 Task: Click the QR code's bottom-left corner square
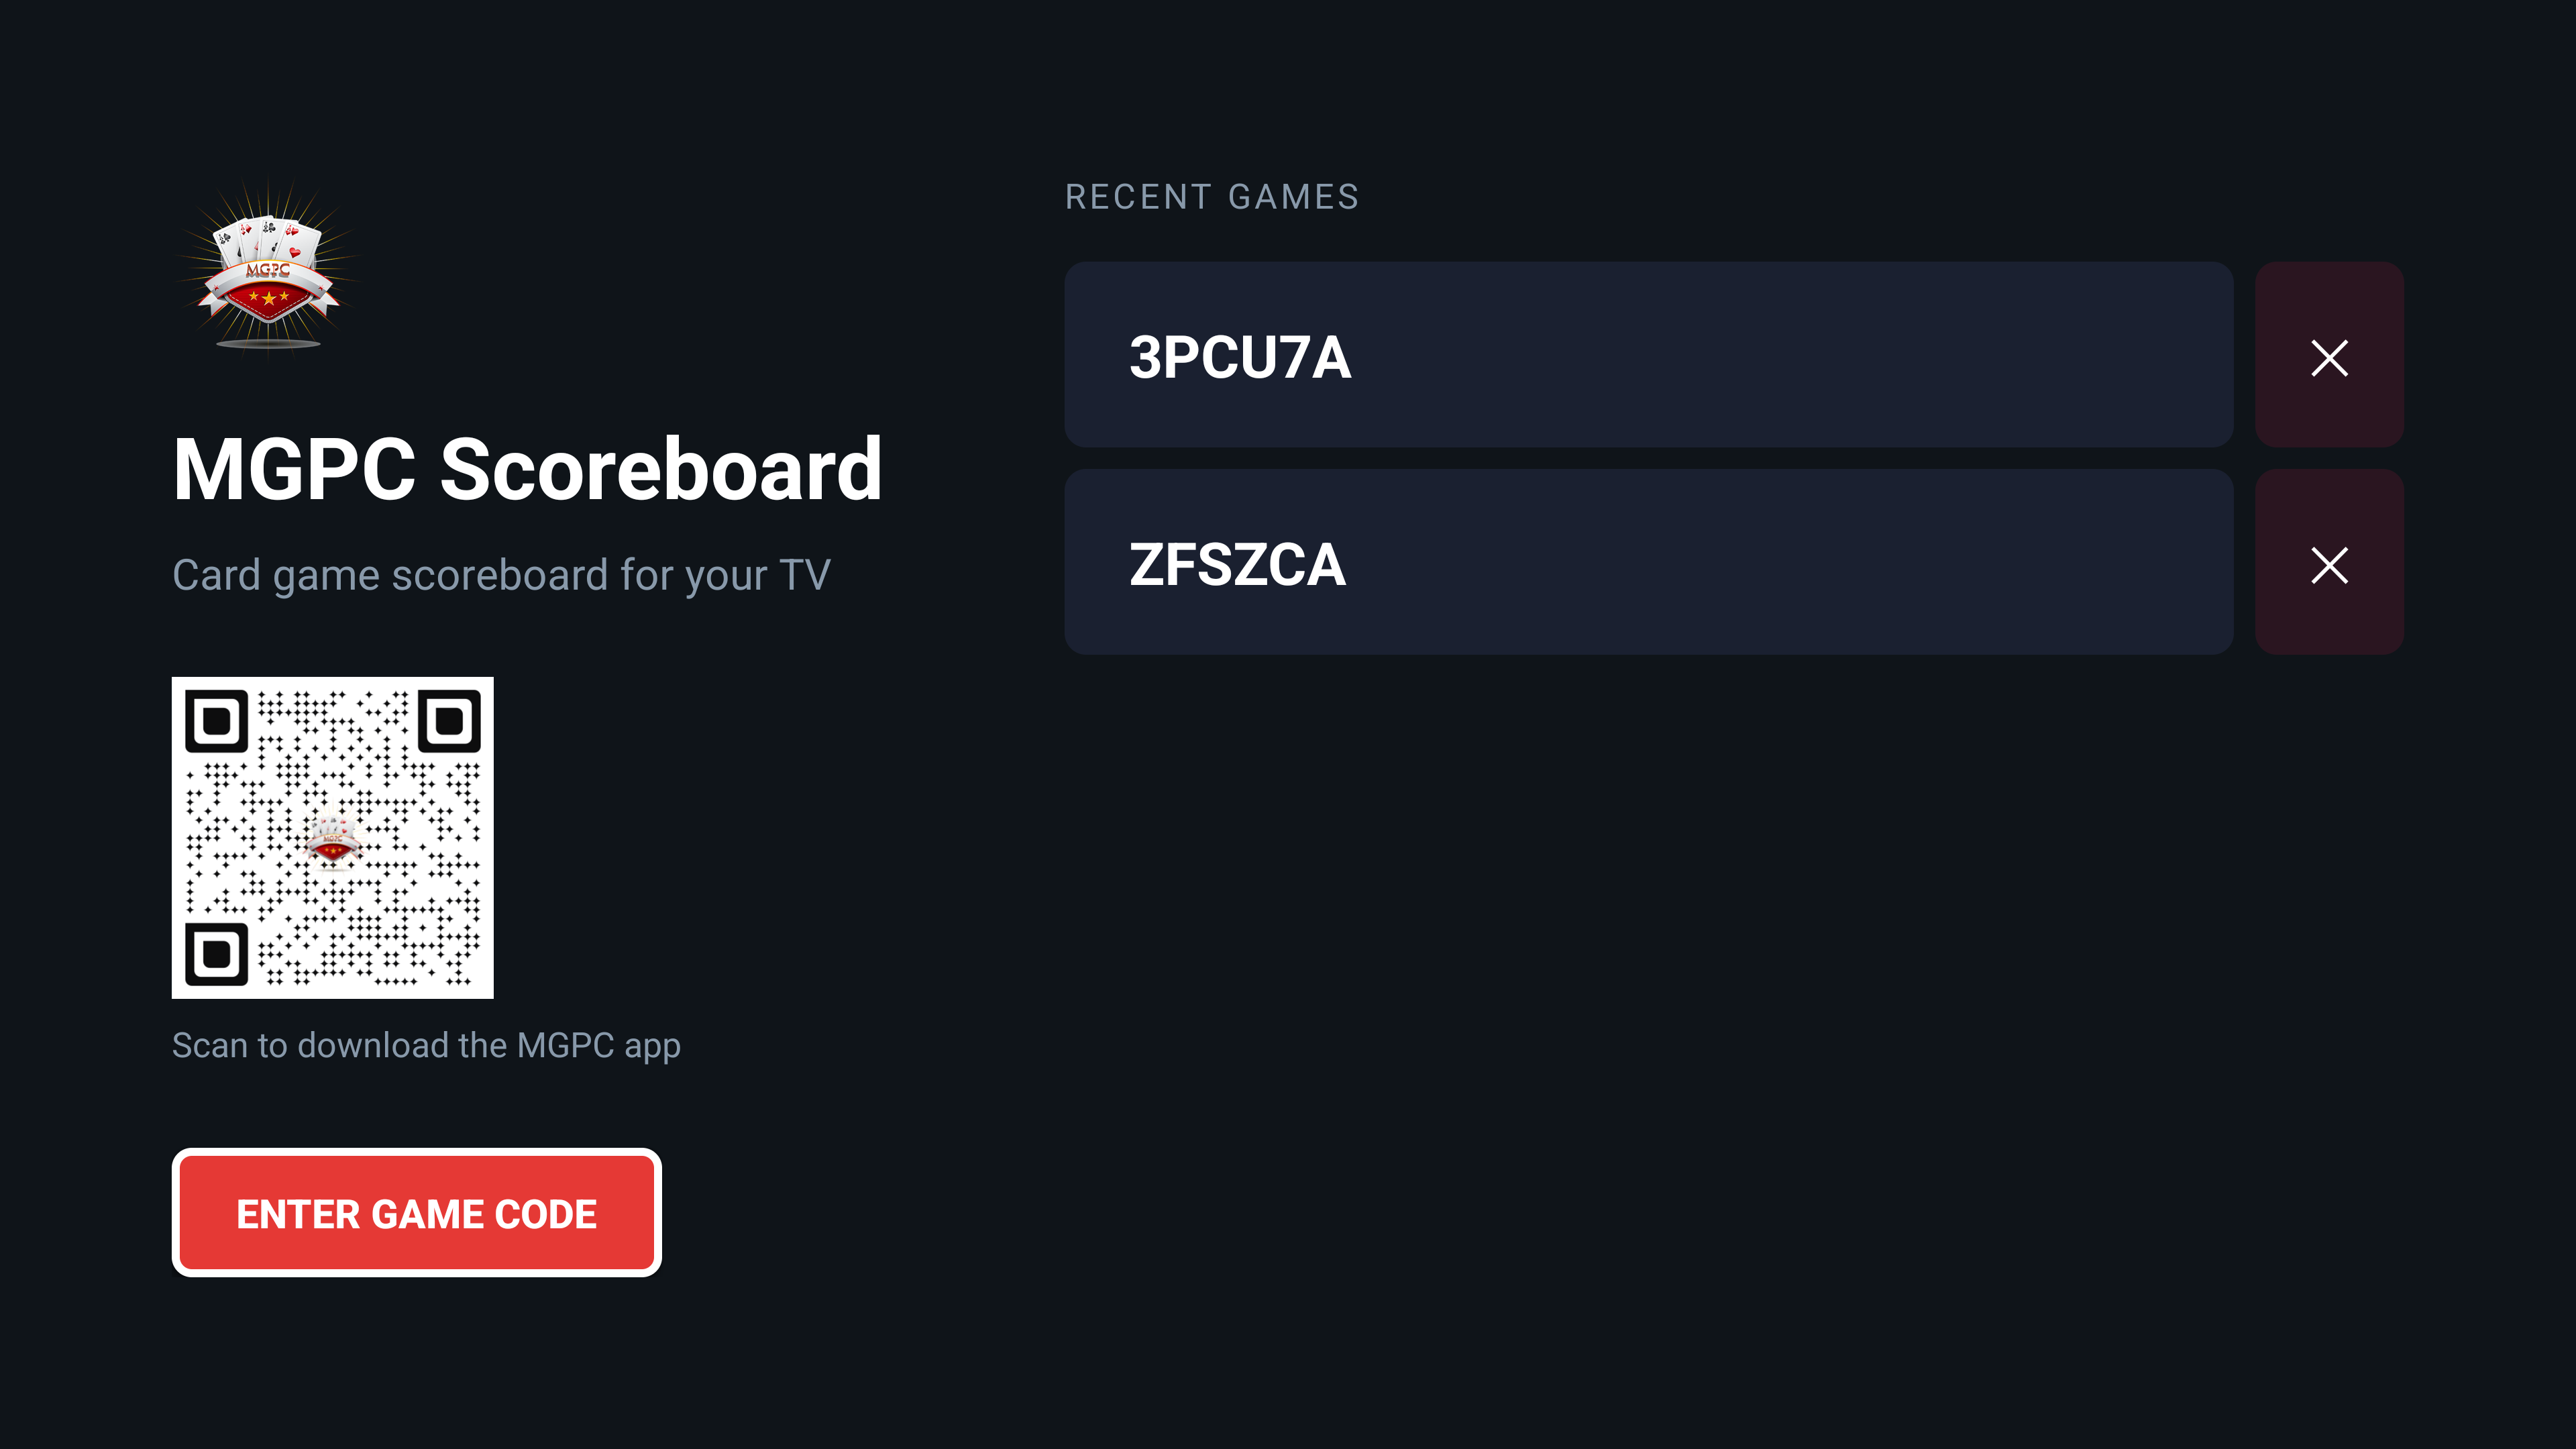pos(217,953)
